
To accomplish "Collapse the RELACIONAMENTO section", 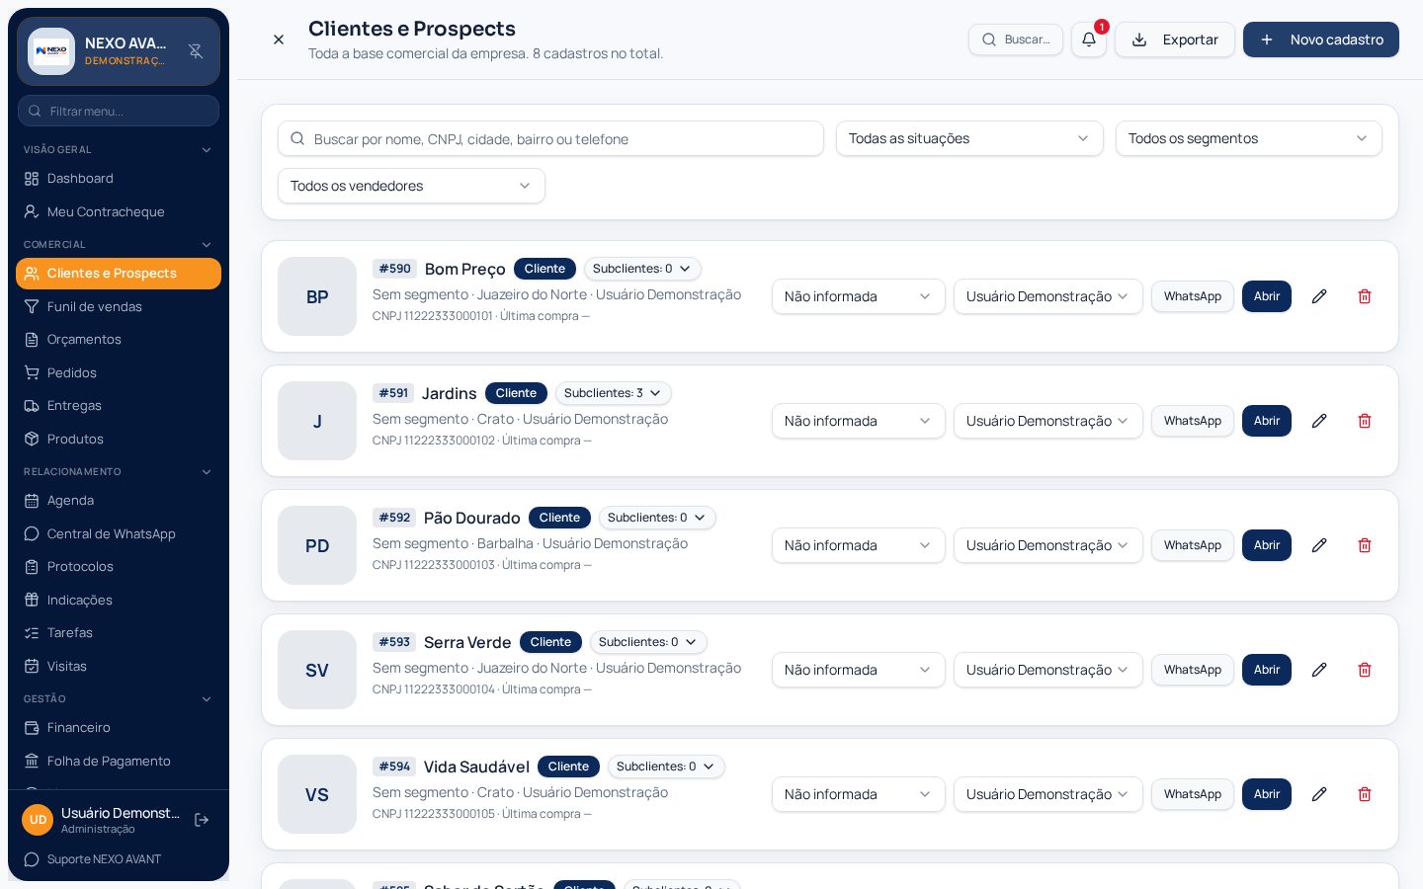I will coord(119,472).
